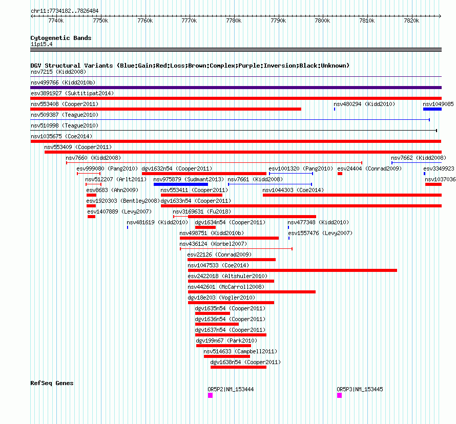The image size is (456, 424).
Task: Click the ruler's left arrow end
Action: tap(32, 16)
